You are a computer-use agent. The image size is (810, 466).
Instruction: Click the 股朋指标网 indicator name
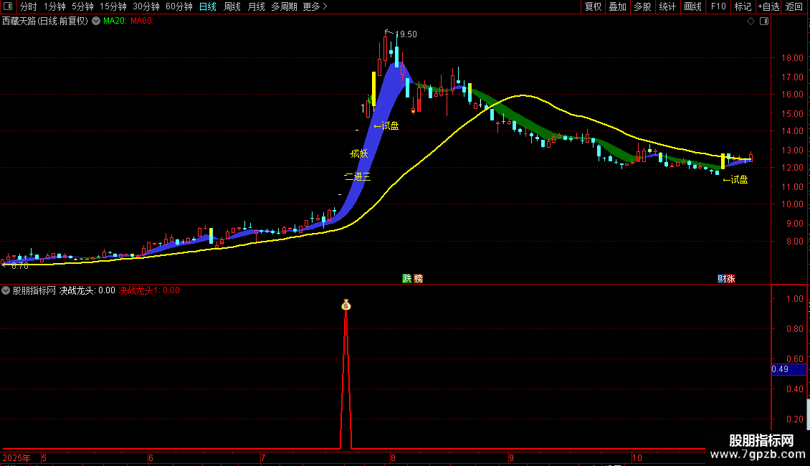point(34,290)
